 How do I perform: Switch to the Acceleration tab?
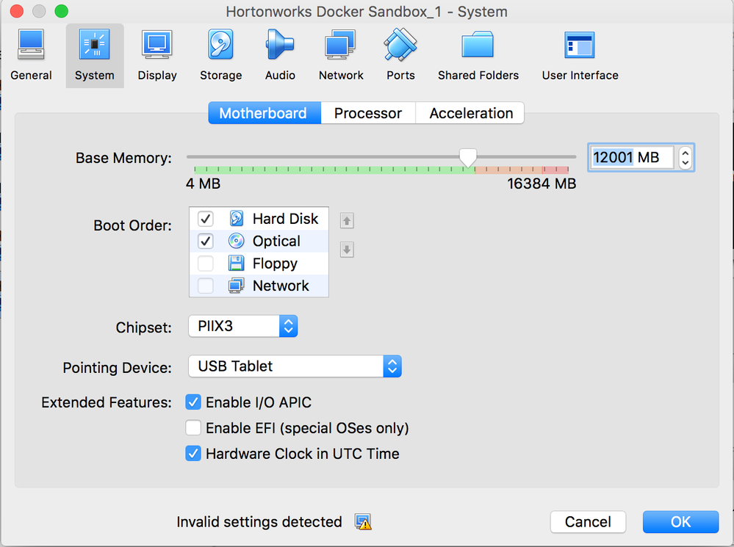click(470, 113)
